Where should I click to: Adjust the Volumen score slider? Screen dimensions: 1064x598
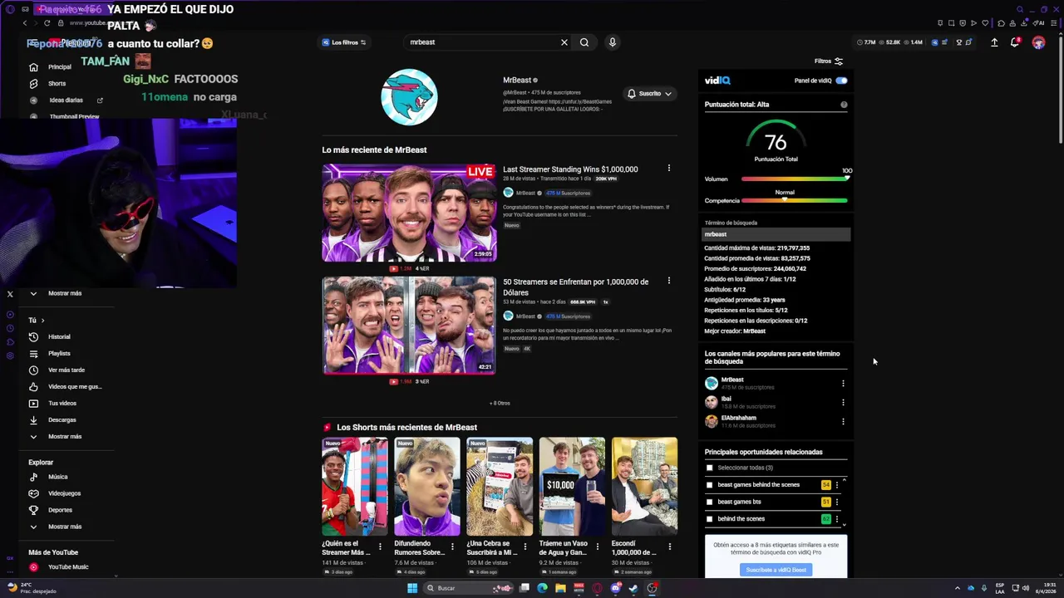pyautogui.click(x=794, y=179)
